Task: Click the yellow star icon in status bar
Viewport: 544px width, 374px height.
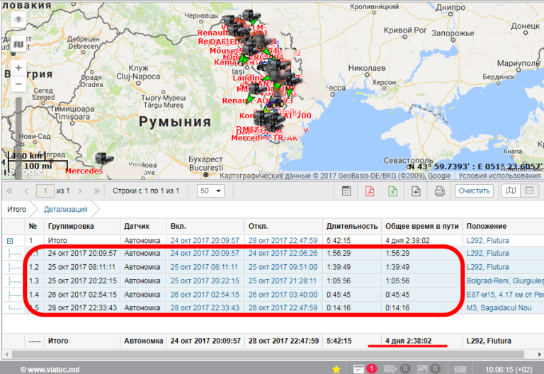Action: pos(336,369)
